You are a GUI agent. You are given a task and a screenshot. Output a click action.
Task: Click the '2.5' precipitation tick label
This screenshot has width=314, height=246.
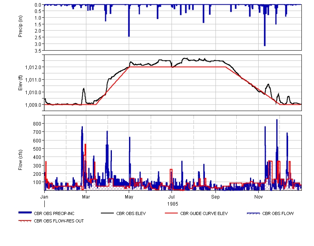[x=38, y=38]
